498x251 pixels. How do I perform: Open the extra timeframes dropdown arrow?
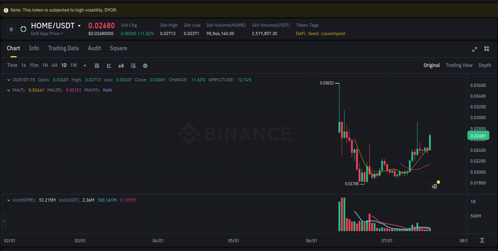[x=84, y=65]
